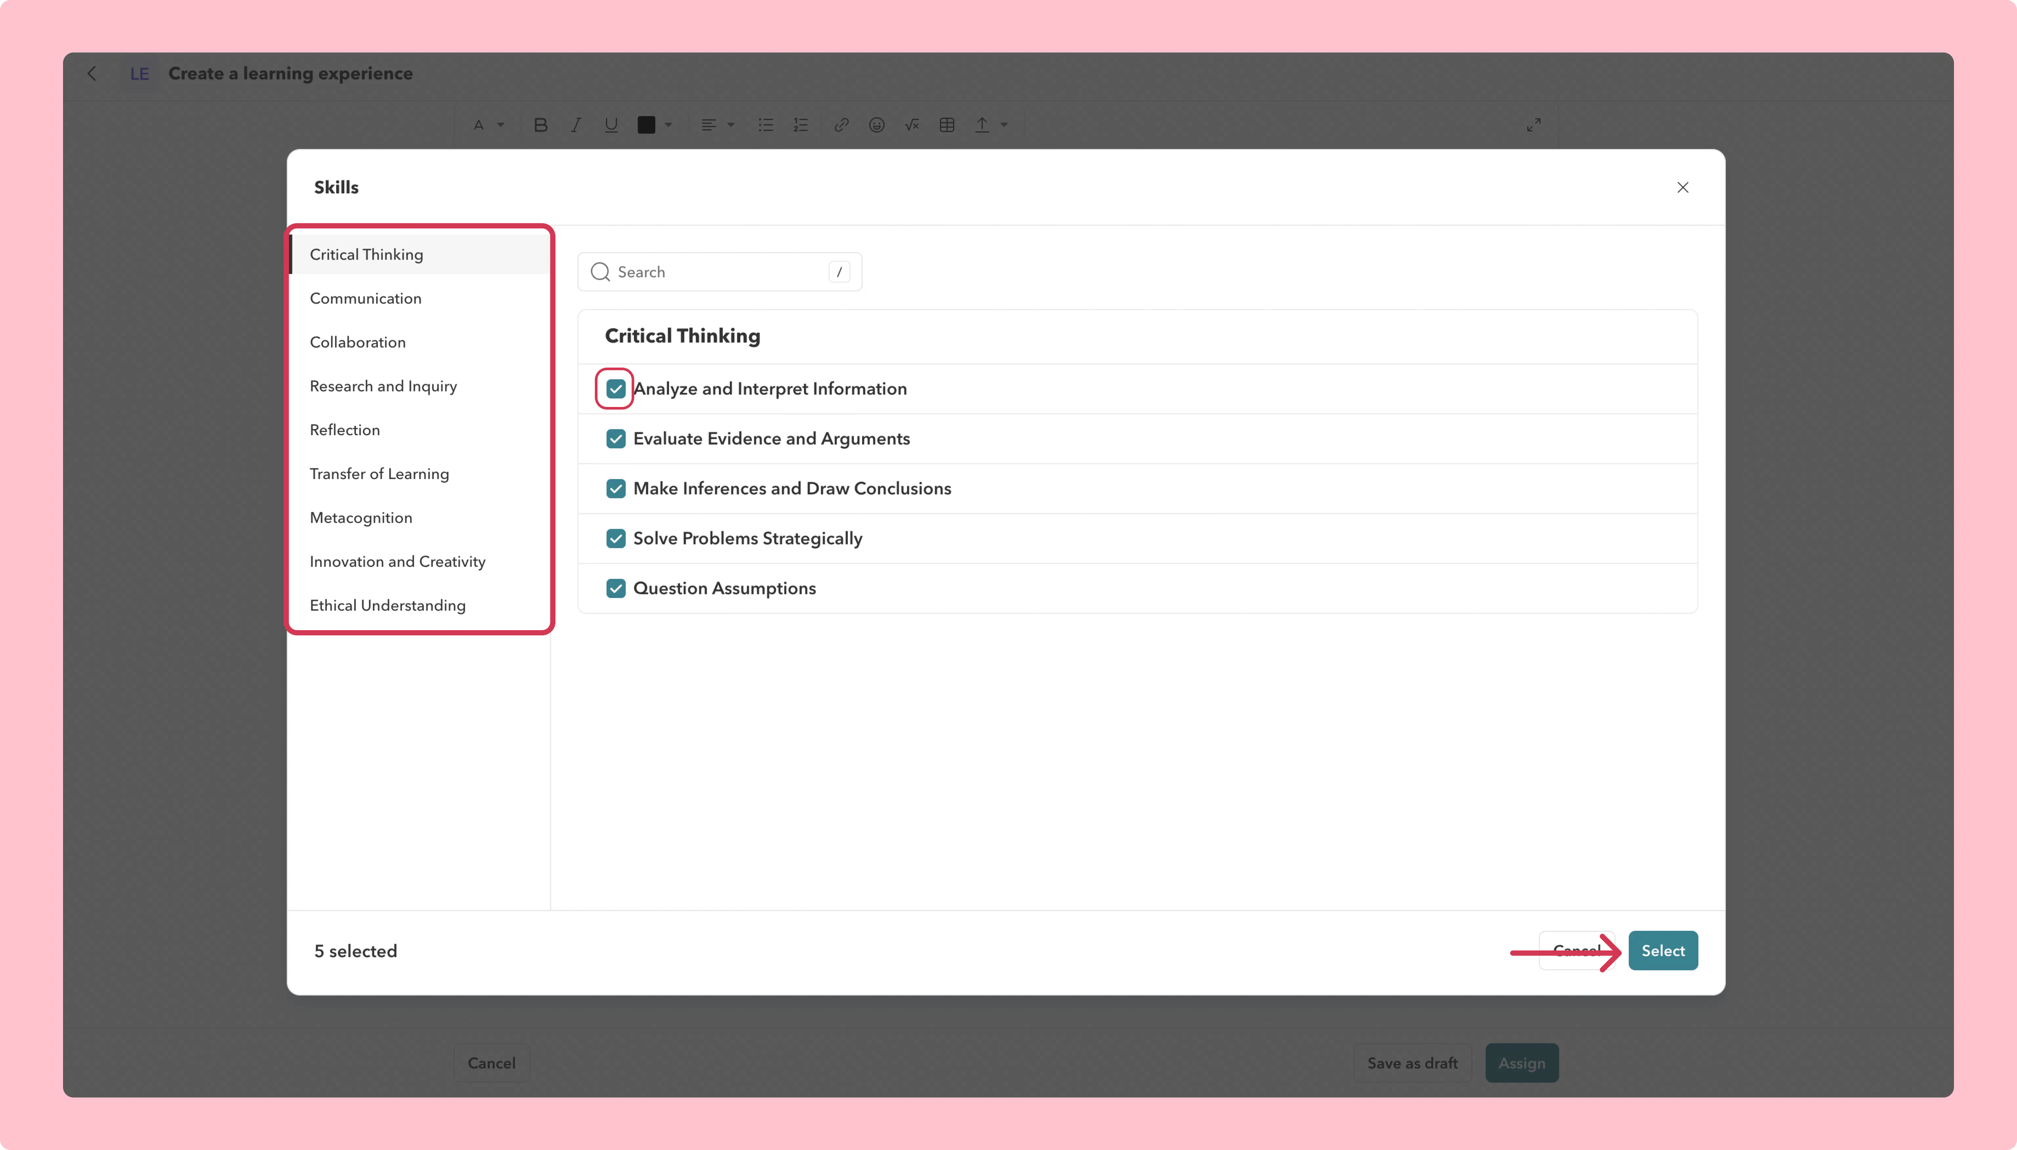This screenshot has height=1150, width=2017.
Task: Focus the skills Search field
Action: 720,272
